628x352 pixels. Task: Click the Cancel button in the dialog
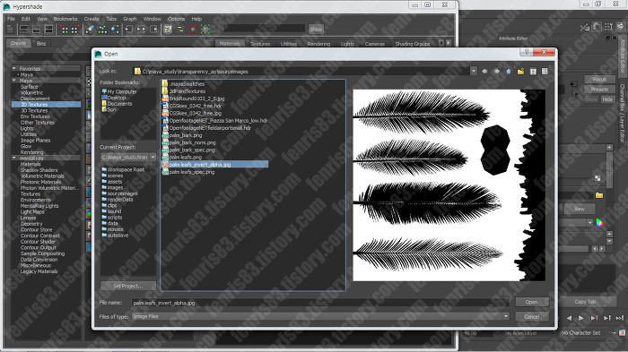click(531, 316)
